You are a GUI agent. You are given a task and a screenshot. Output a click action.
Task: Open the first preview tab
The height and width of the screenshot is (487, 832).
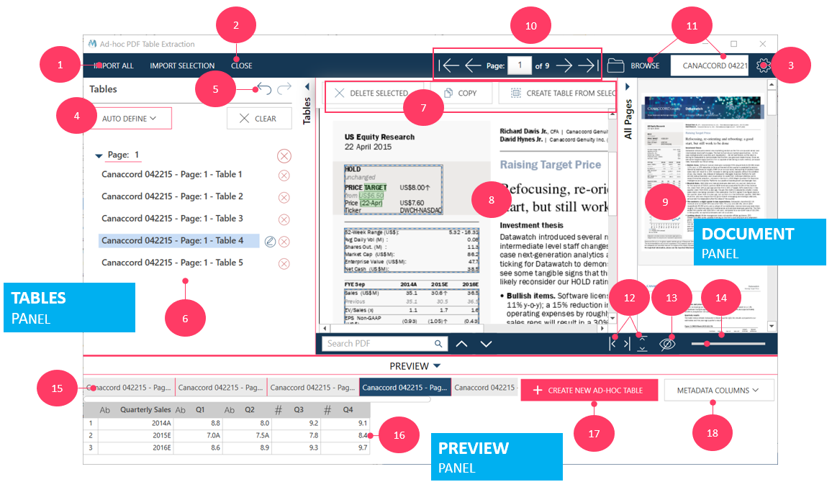tap(129, 388)
